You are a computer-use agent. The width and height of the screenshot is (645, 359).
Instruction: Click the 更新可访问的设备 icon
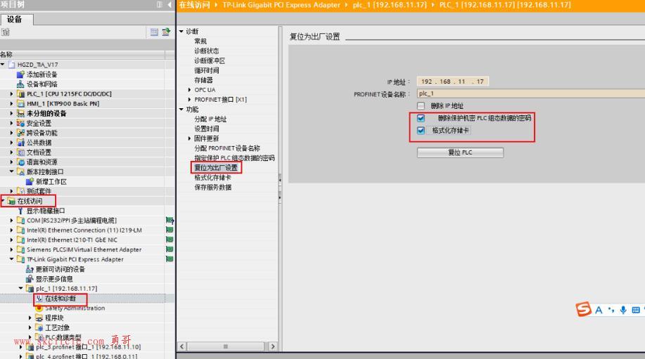(x=30, y=269)
